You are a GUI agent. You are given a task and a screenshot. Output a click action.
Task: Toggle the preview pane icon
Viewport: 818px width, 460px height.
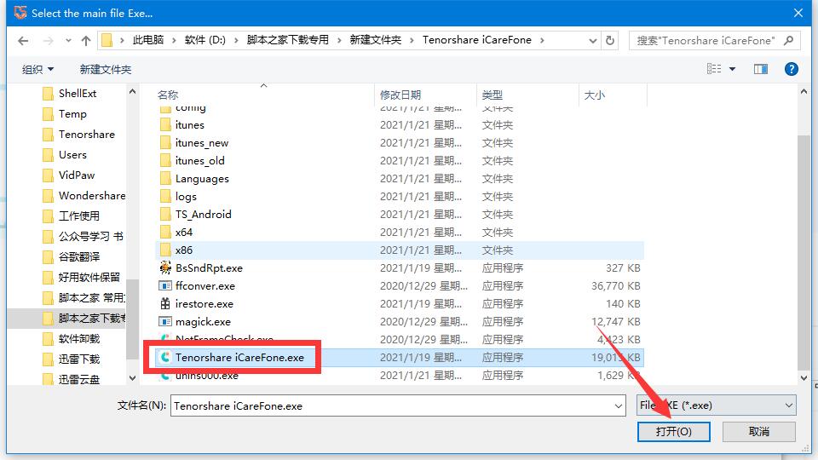pyautogui.click(x=761, y=69)
